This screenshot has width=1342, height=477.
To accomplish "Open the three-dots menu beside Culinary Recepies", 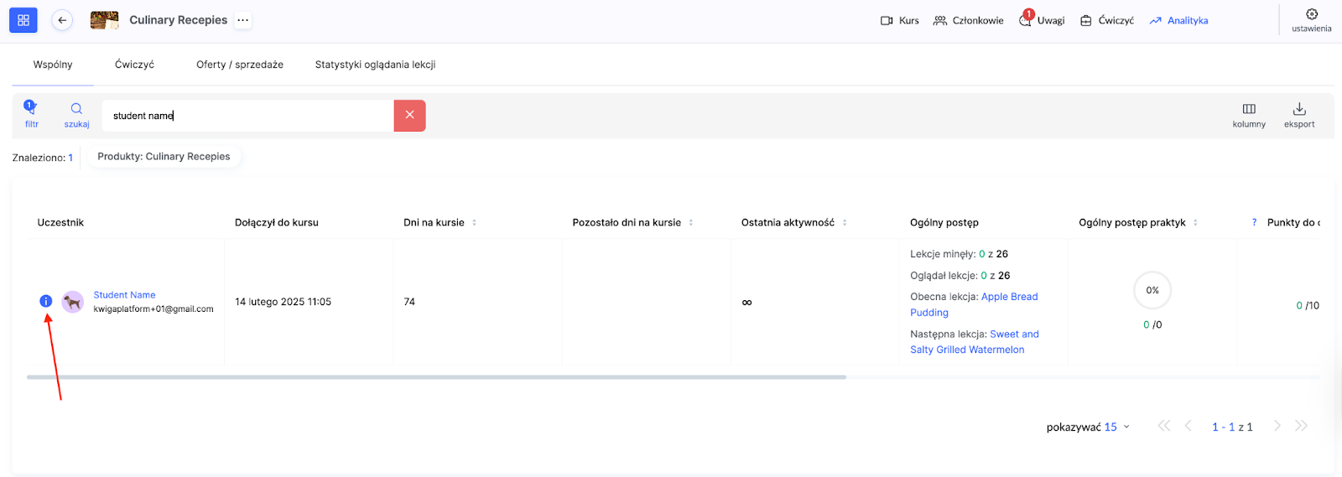I will point(242,20).
